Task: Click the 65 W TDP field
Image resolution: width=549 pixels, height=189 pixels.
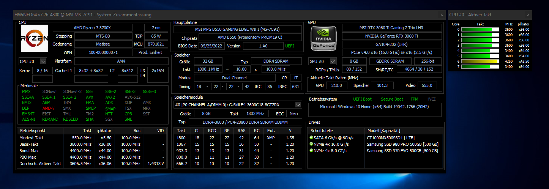Action: 155,36
